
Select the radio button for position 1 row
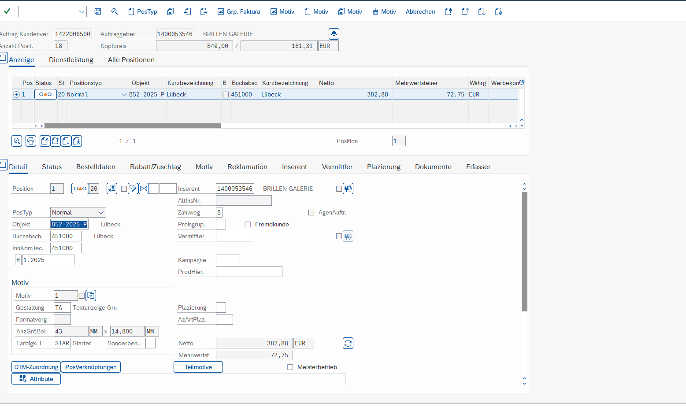[17, 94]
